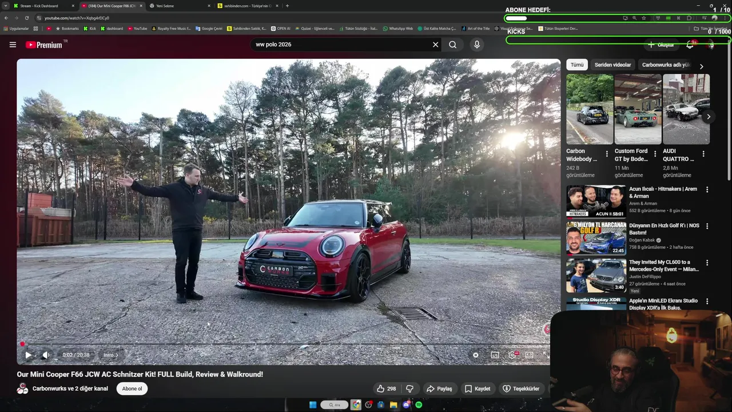
Task: Open File Explorer from the taskbar
Action: click(393, 405)
